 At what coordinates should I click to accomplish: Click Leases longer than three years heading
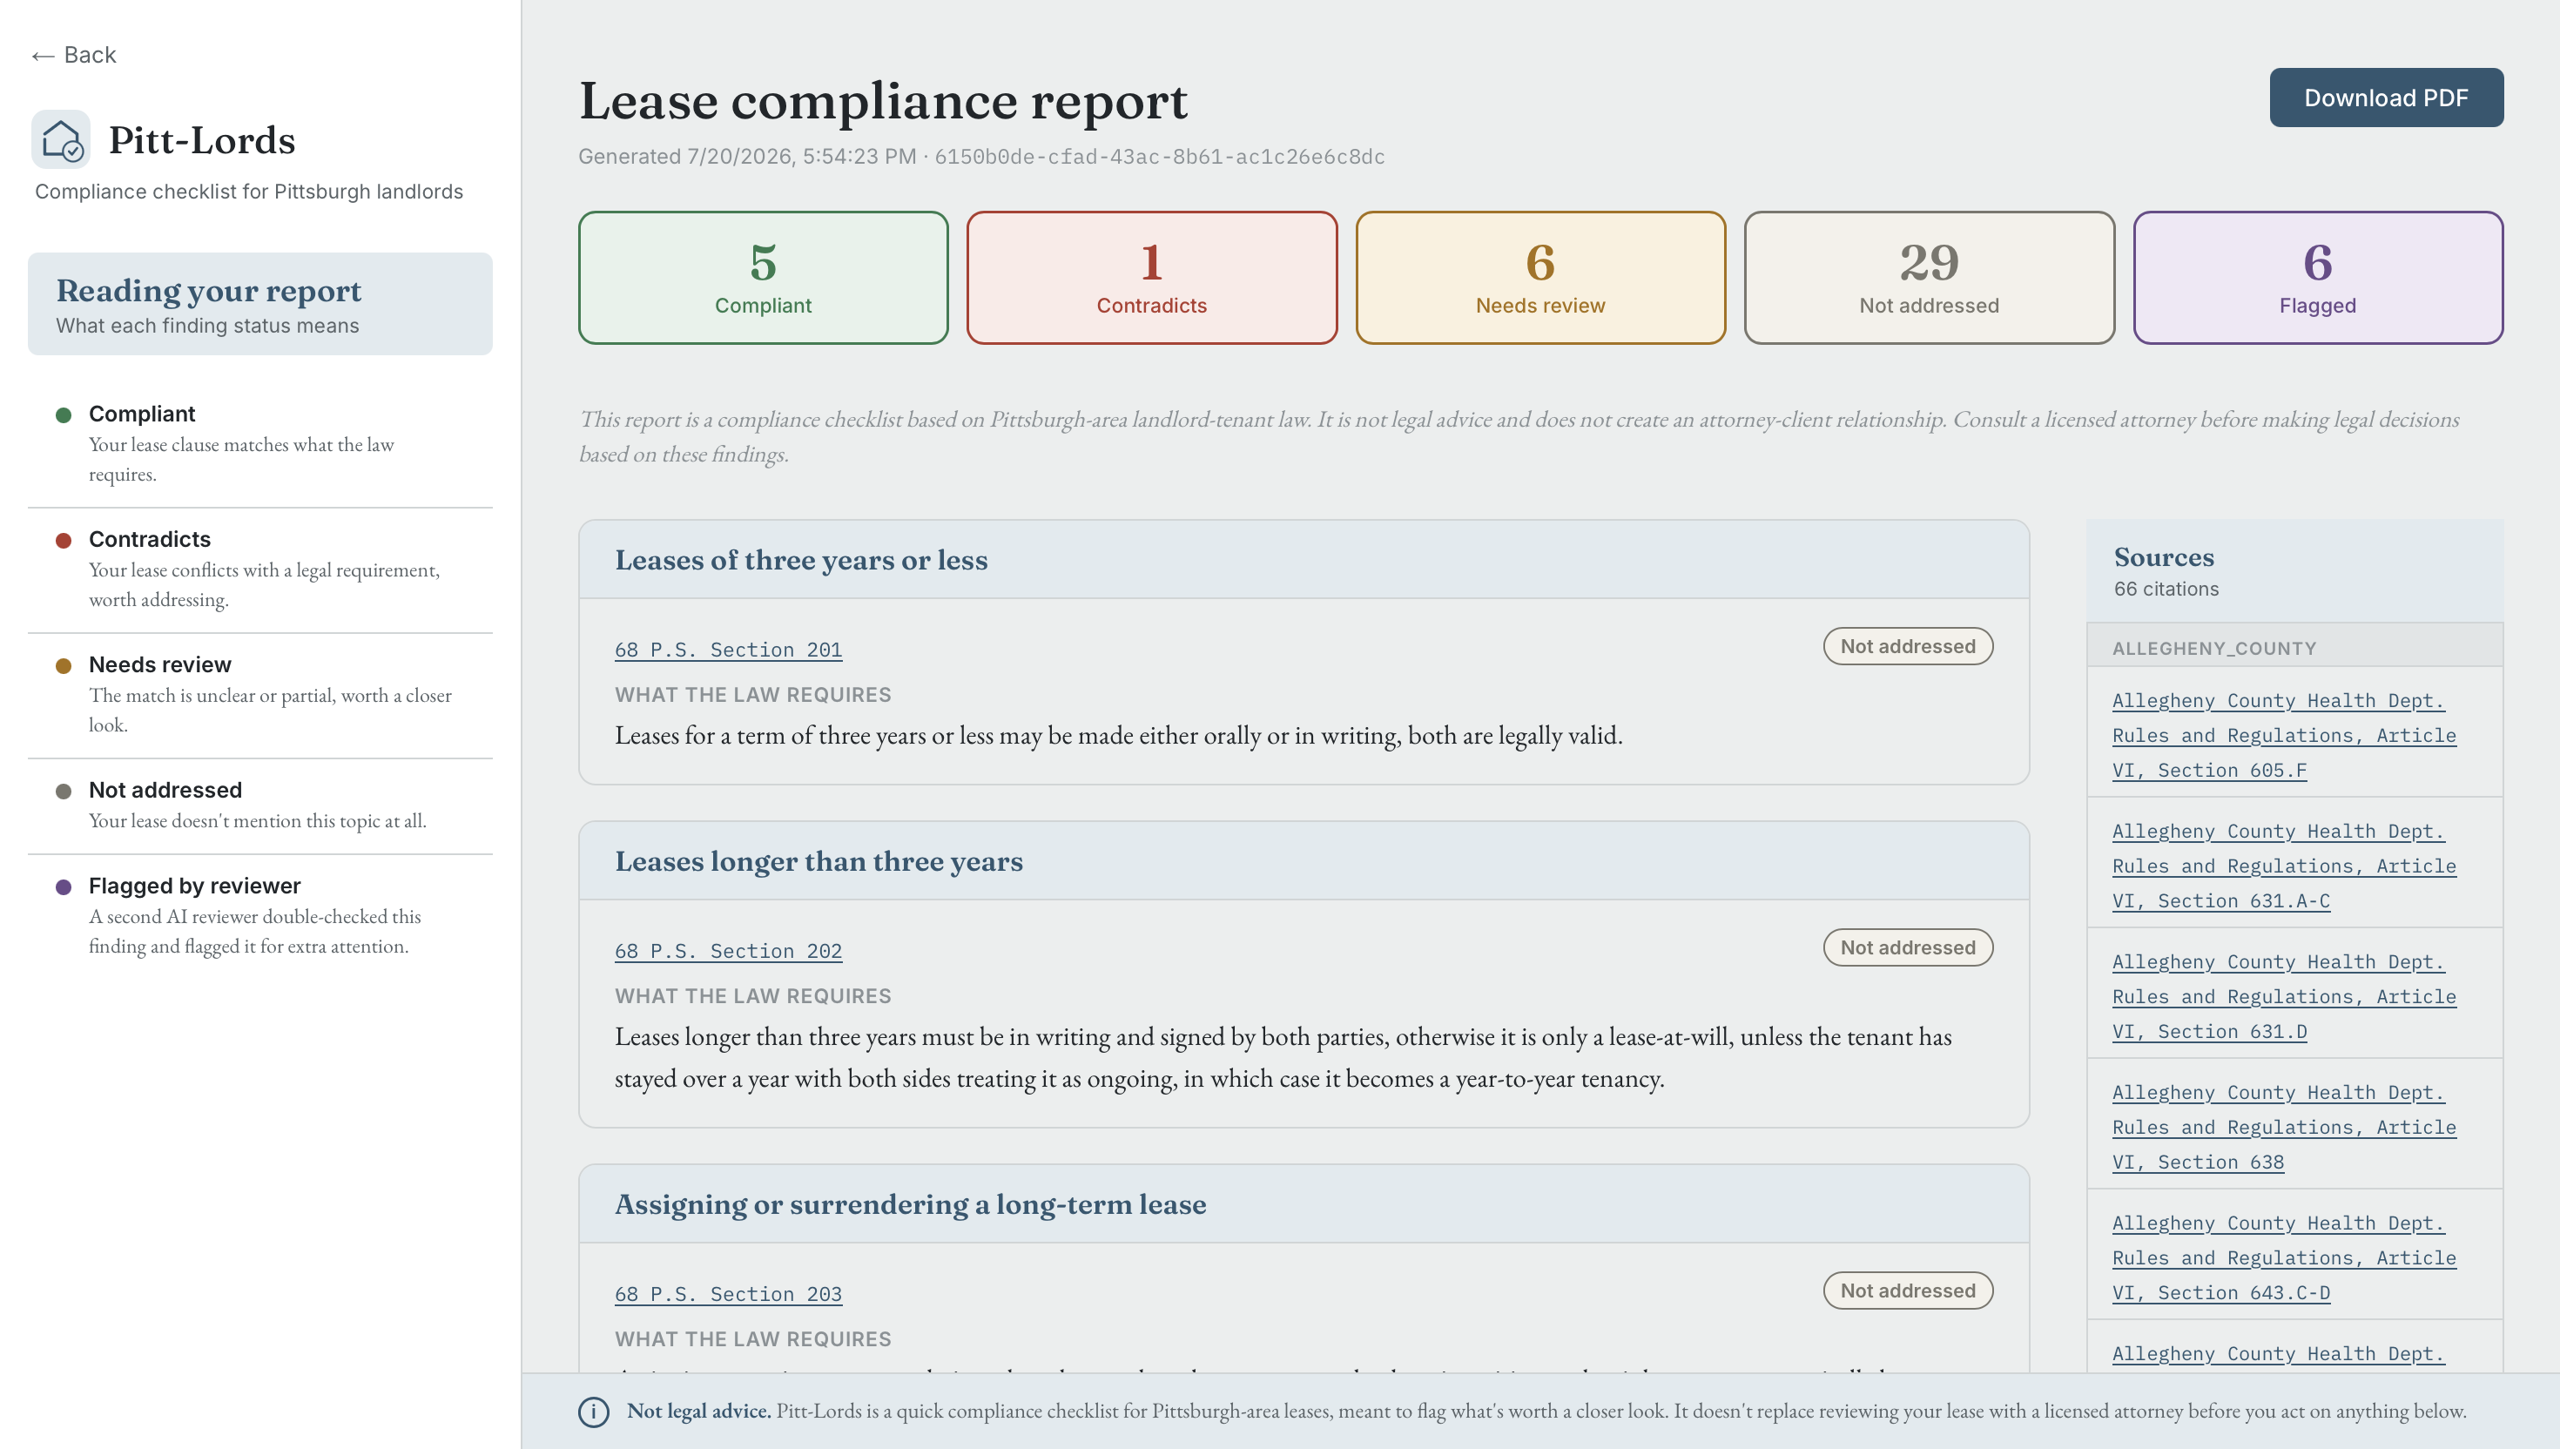(x=818, y=861)
